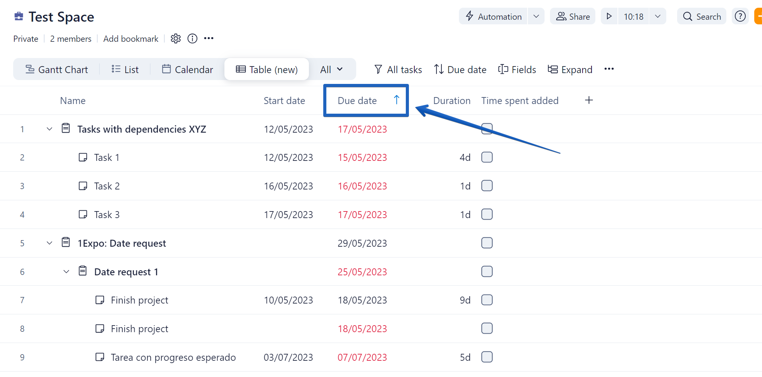
Task: Add a new column with plus icon
Action: pyautogui.click(x=589, y=101)
